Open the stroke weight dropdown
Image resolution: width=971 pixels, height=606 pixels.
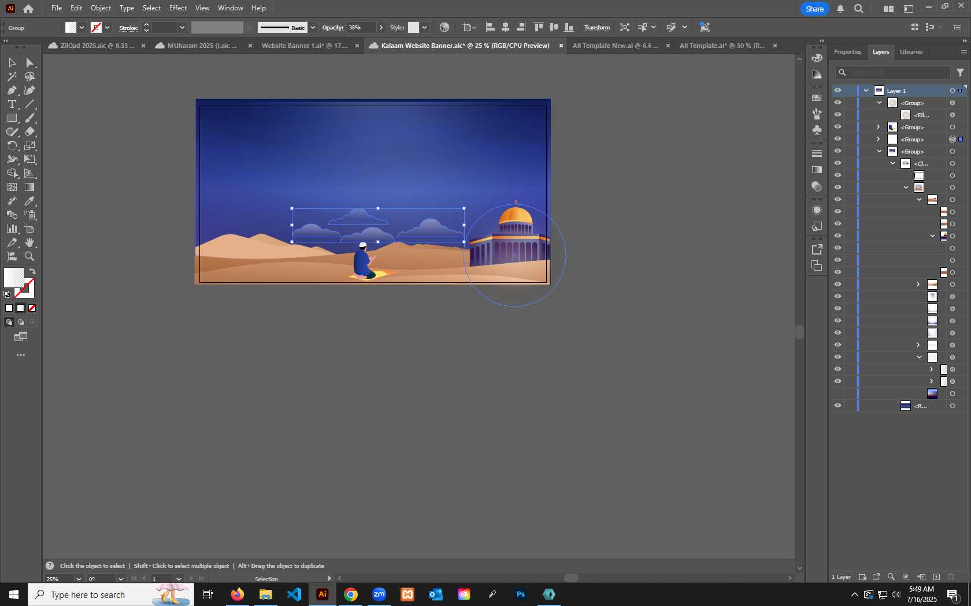coord(182,27)
